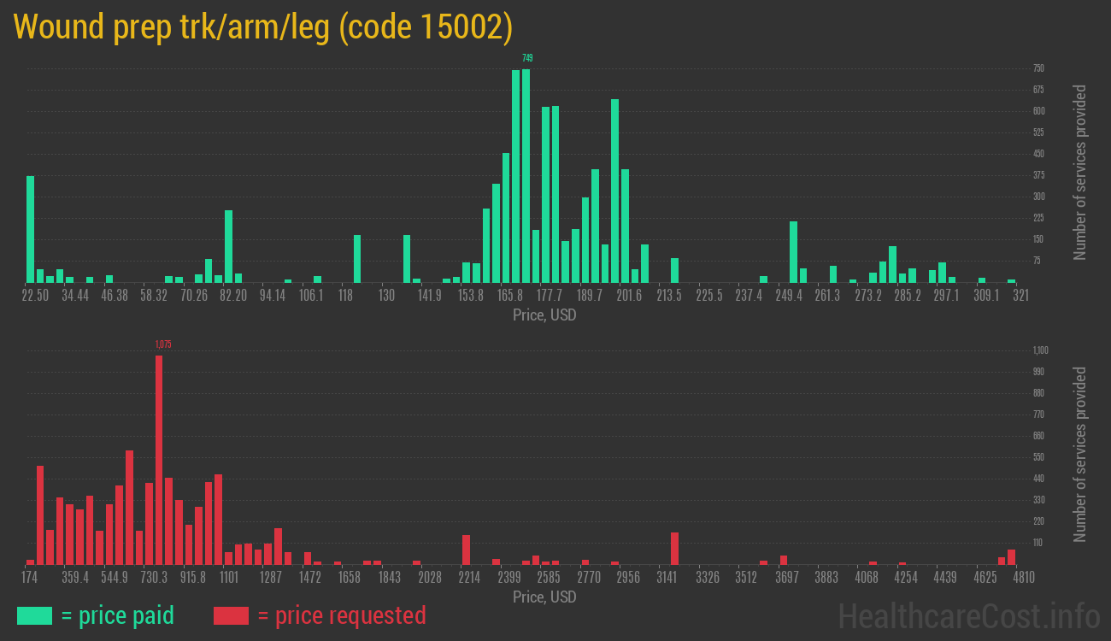This screenshot has height=641, width=1111.
Task: Click the red bar at 2214
Action: (x=466, y=550)
